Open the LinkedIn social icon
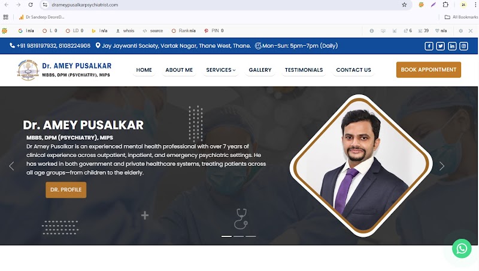Screen dimensions: 479x271 click(452, 46)
